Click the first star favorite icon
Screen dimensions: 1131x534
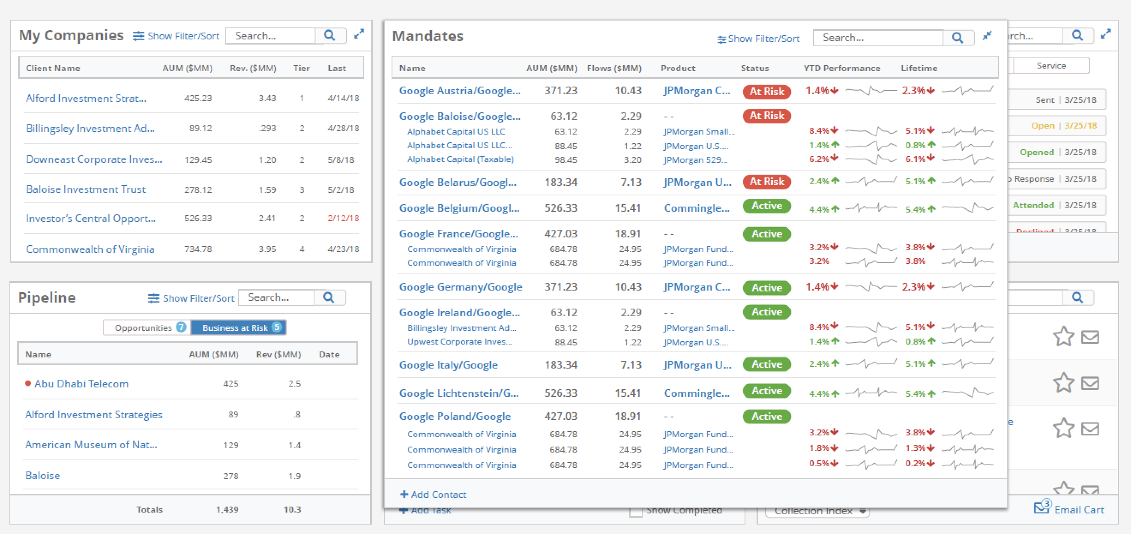1063,337
